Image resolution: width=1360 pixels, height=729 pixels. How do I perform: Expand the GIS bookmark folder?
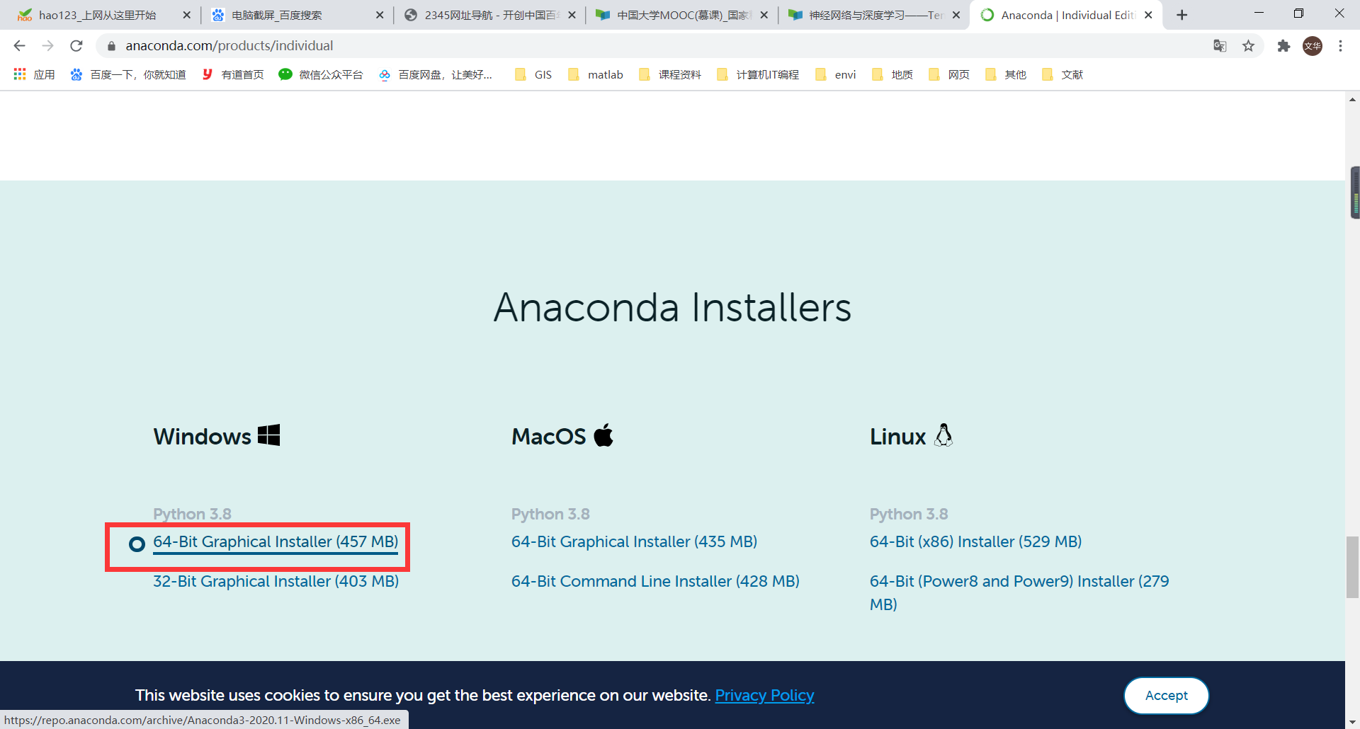[533, 74]
